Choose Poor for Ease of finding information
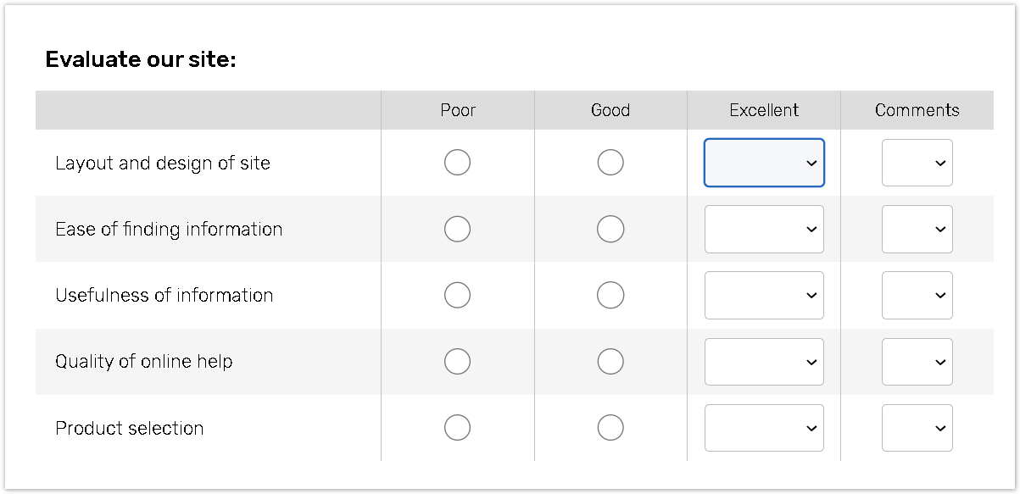Image resolution: width=1020 pixels, height=494 pixels. click(x=457, y=229)
